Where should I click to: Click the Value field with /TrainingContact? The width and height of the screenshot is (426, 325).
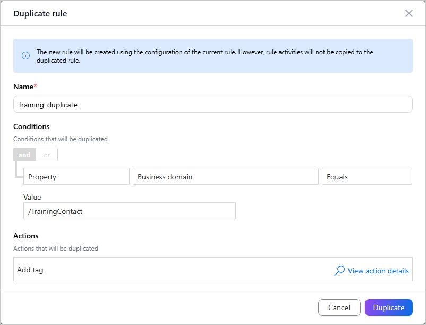pos(129,211)
